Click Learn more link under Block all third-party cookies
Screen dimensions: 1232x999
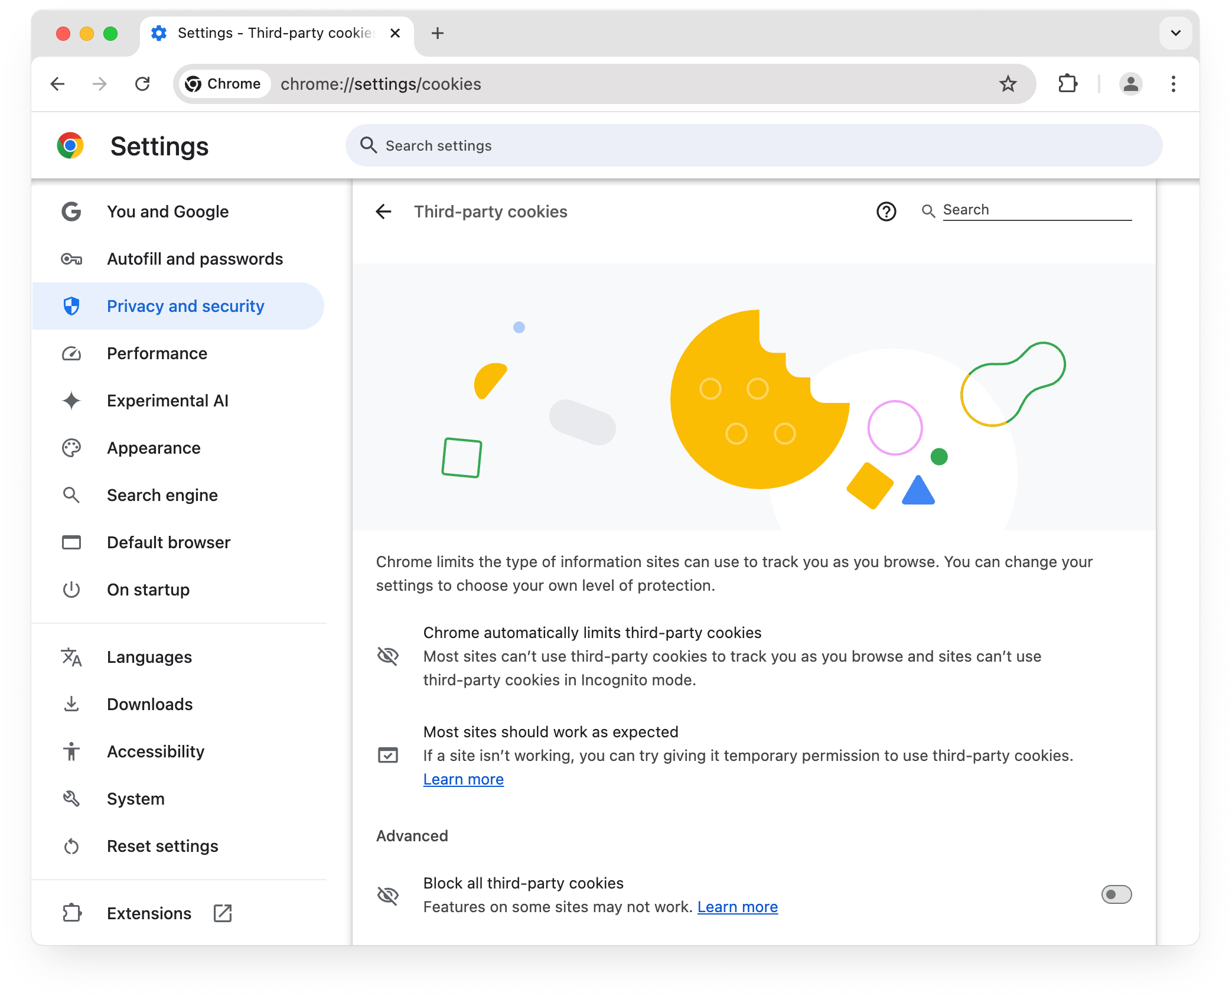click(736, 906)
